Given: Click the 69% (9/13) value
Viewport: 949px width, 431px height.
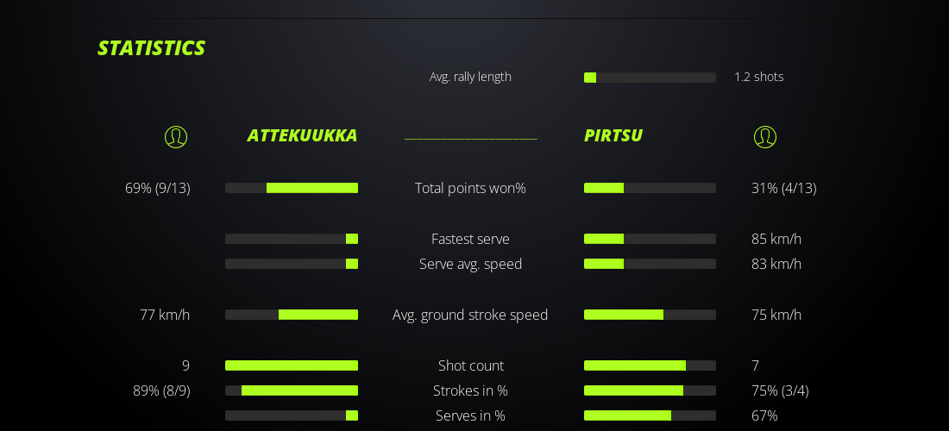Looking at the screenshot, I should pos(158,188).
